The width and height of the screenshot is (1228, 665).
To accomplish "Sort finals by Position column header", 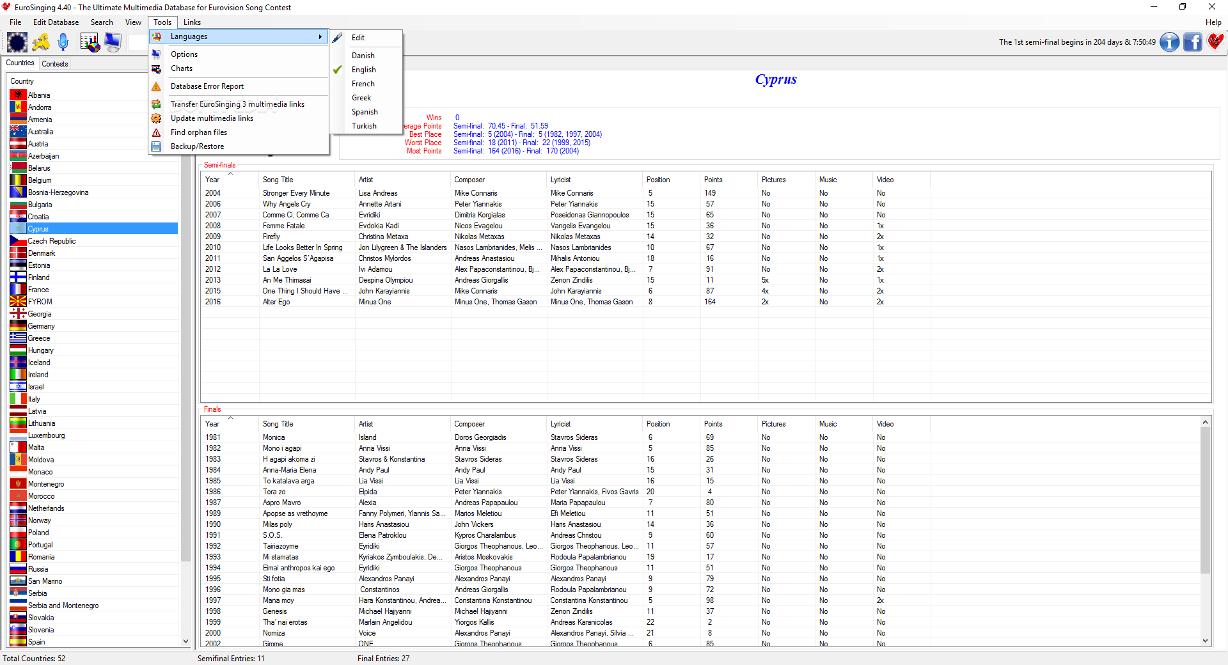I will tap(672, 424).
